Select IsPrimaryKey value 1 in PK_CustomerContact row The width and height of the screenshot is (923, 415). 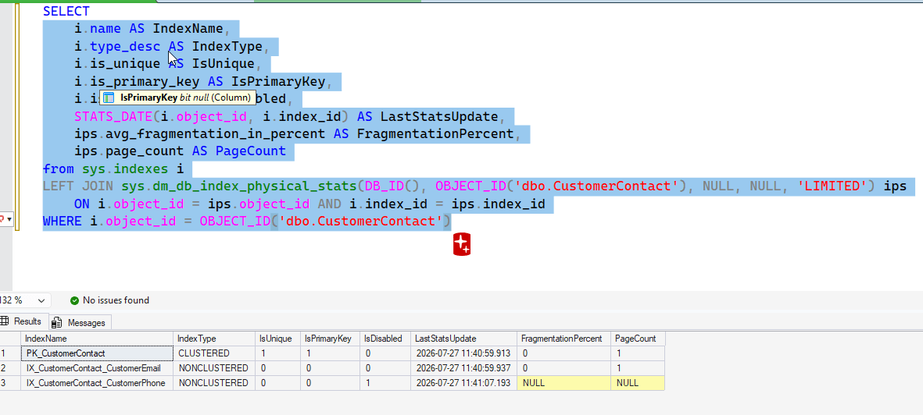(330, 353)
